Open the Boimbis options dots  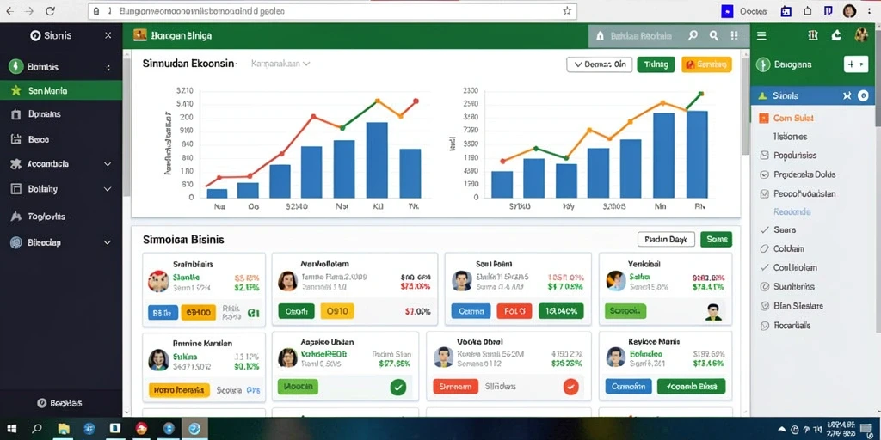(x=108, y=67)
